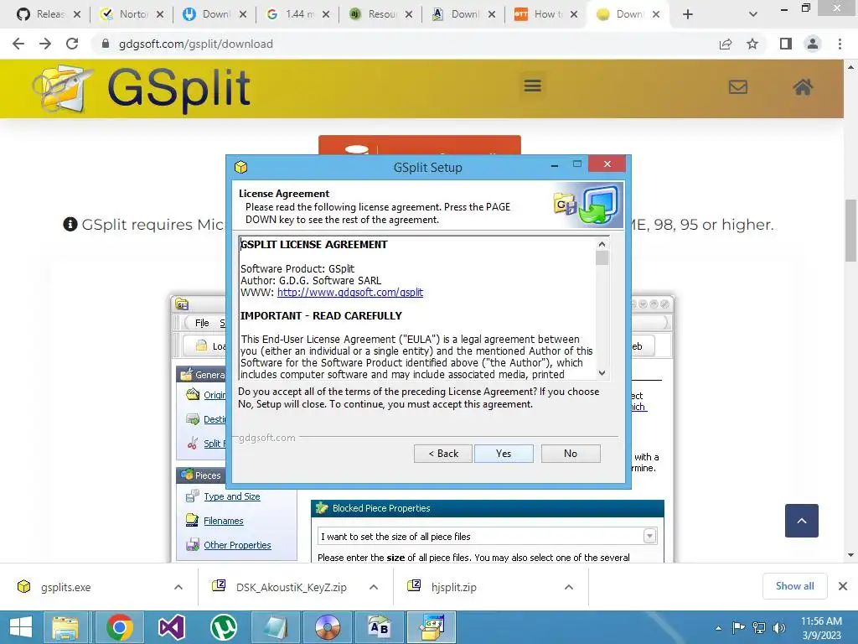This screenshot has width=858, height=644.
Task: Click the GSplit setup taskbar icon
Action: tap(432, 627)
